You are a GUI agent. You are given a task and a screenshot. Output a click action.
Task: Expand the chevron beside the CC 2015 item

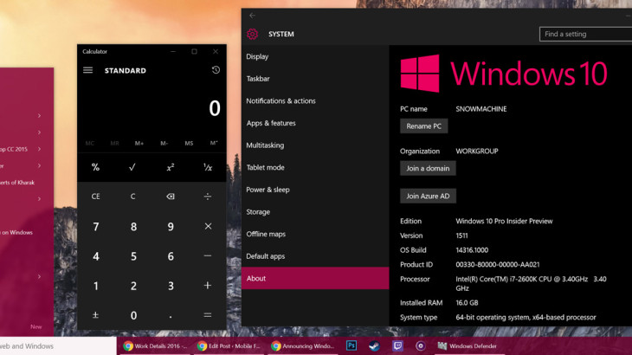(39, 149)
